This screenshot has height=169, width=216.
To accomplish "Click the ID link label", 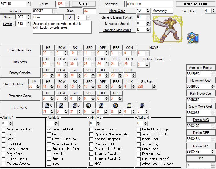I will (x=69, y=17).
